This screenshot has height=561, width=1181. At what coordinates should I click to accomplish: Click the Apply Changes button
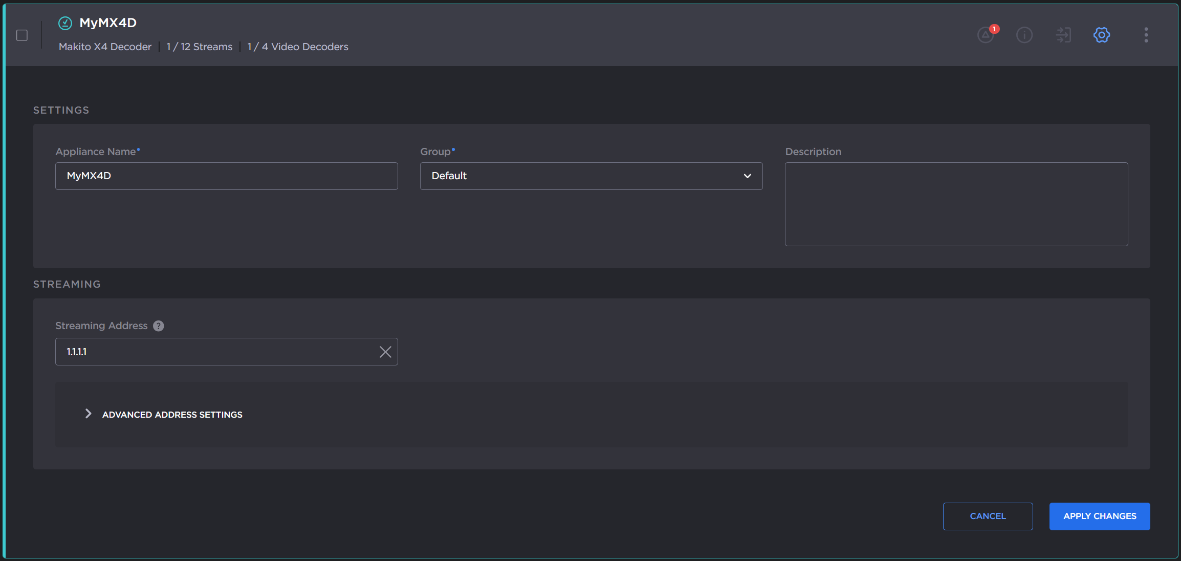pyautogui.click(x=1100, y=516)
